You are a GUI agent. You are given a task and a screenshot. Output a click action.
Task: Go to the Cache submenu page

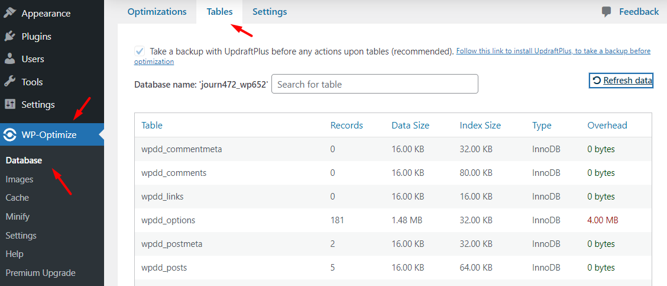17,198
